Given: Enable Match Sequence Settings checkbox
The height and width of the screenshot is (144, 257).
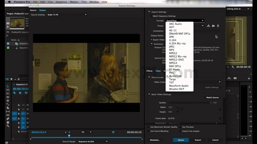Looking at the screenshot, I should point(151,16).
